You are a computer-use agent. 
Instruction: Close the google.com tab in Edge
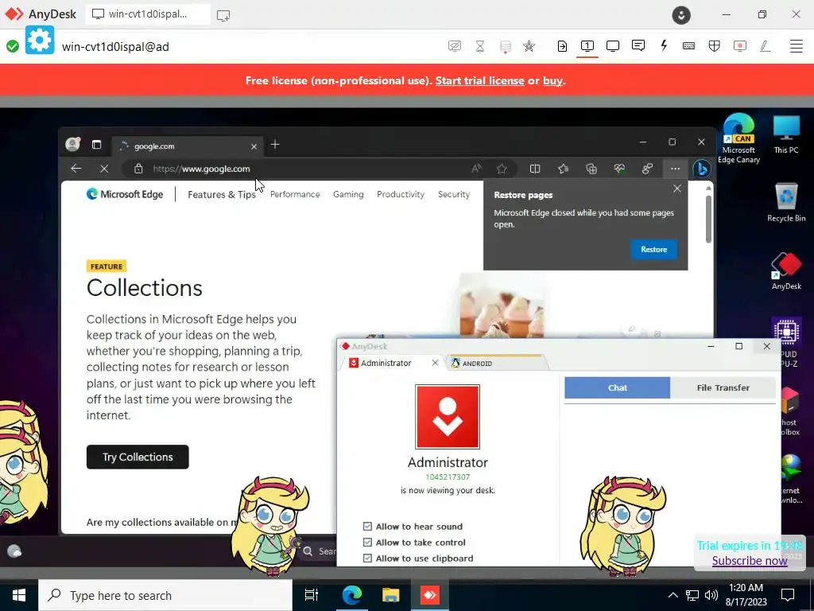tap(254, 146)
